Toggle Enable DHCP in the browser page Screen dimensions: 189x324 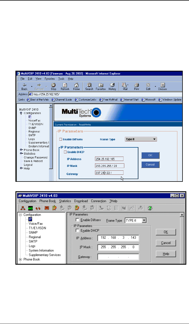pos(65,152)
